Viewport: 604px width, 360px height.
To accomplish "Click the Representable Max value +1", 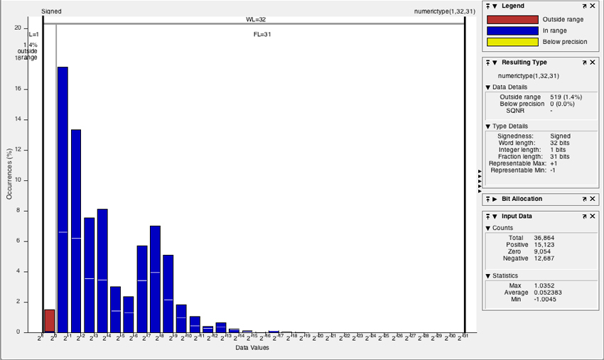I will tap(554, 163).
